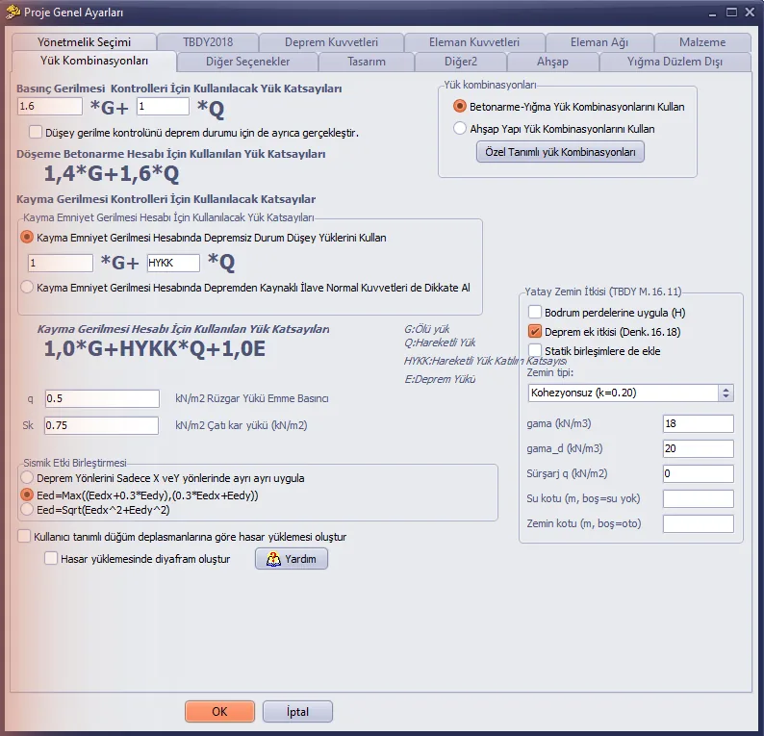Open the Malzeme tab
The height and width of the screenshot is (736, 764).
(x=702, y=42)
